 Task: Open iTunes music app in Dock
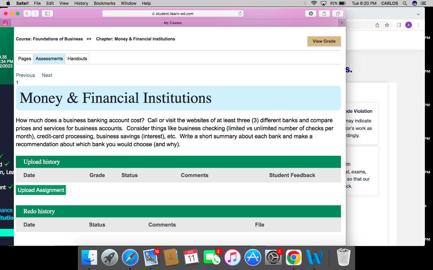[232, 257]
